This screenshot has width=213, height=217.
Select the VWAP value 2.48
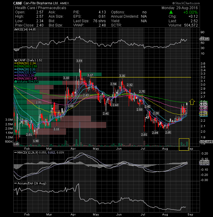tap(102, 25)
